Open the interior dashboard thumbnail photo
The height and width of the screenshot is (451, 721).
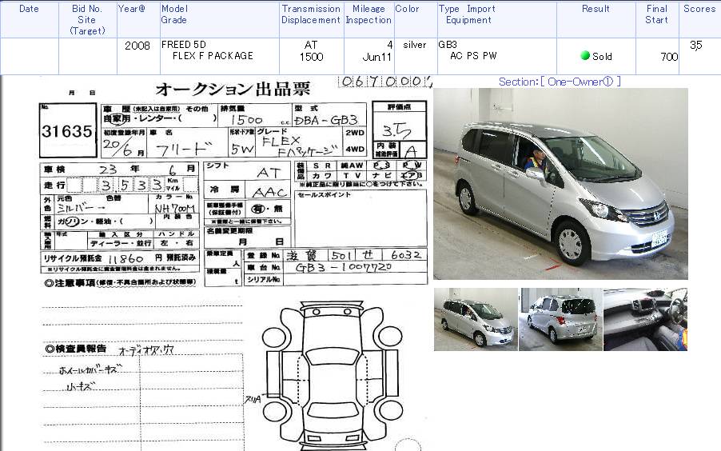(645, 319)
